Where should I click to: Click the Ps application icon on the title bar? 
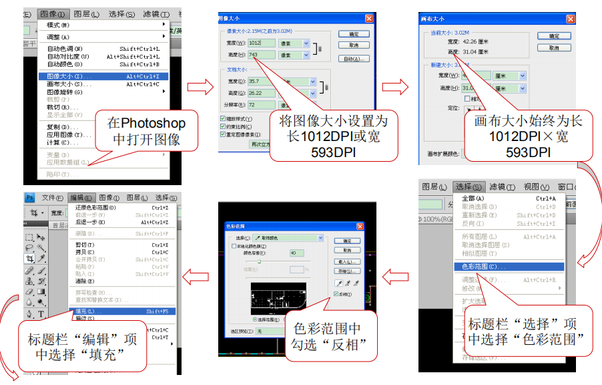coord(29,199)
